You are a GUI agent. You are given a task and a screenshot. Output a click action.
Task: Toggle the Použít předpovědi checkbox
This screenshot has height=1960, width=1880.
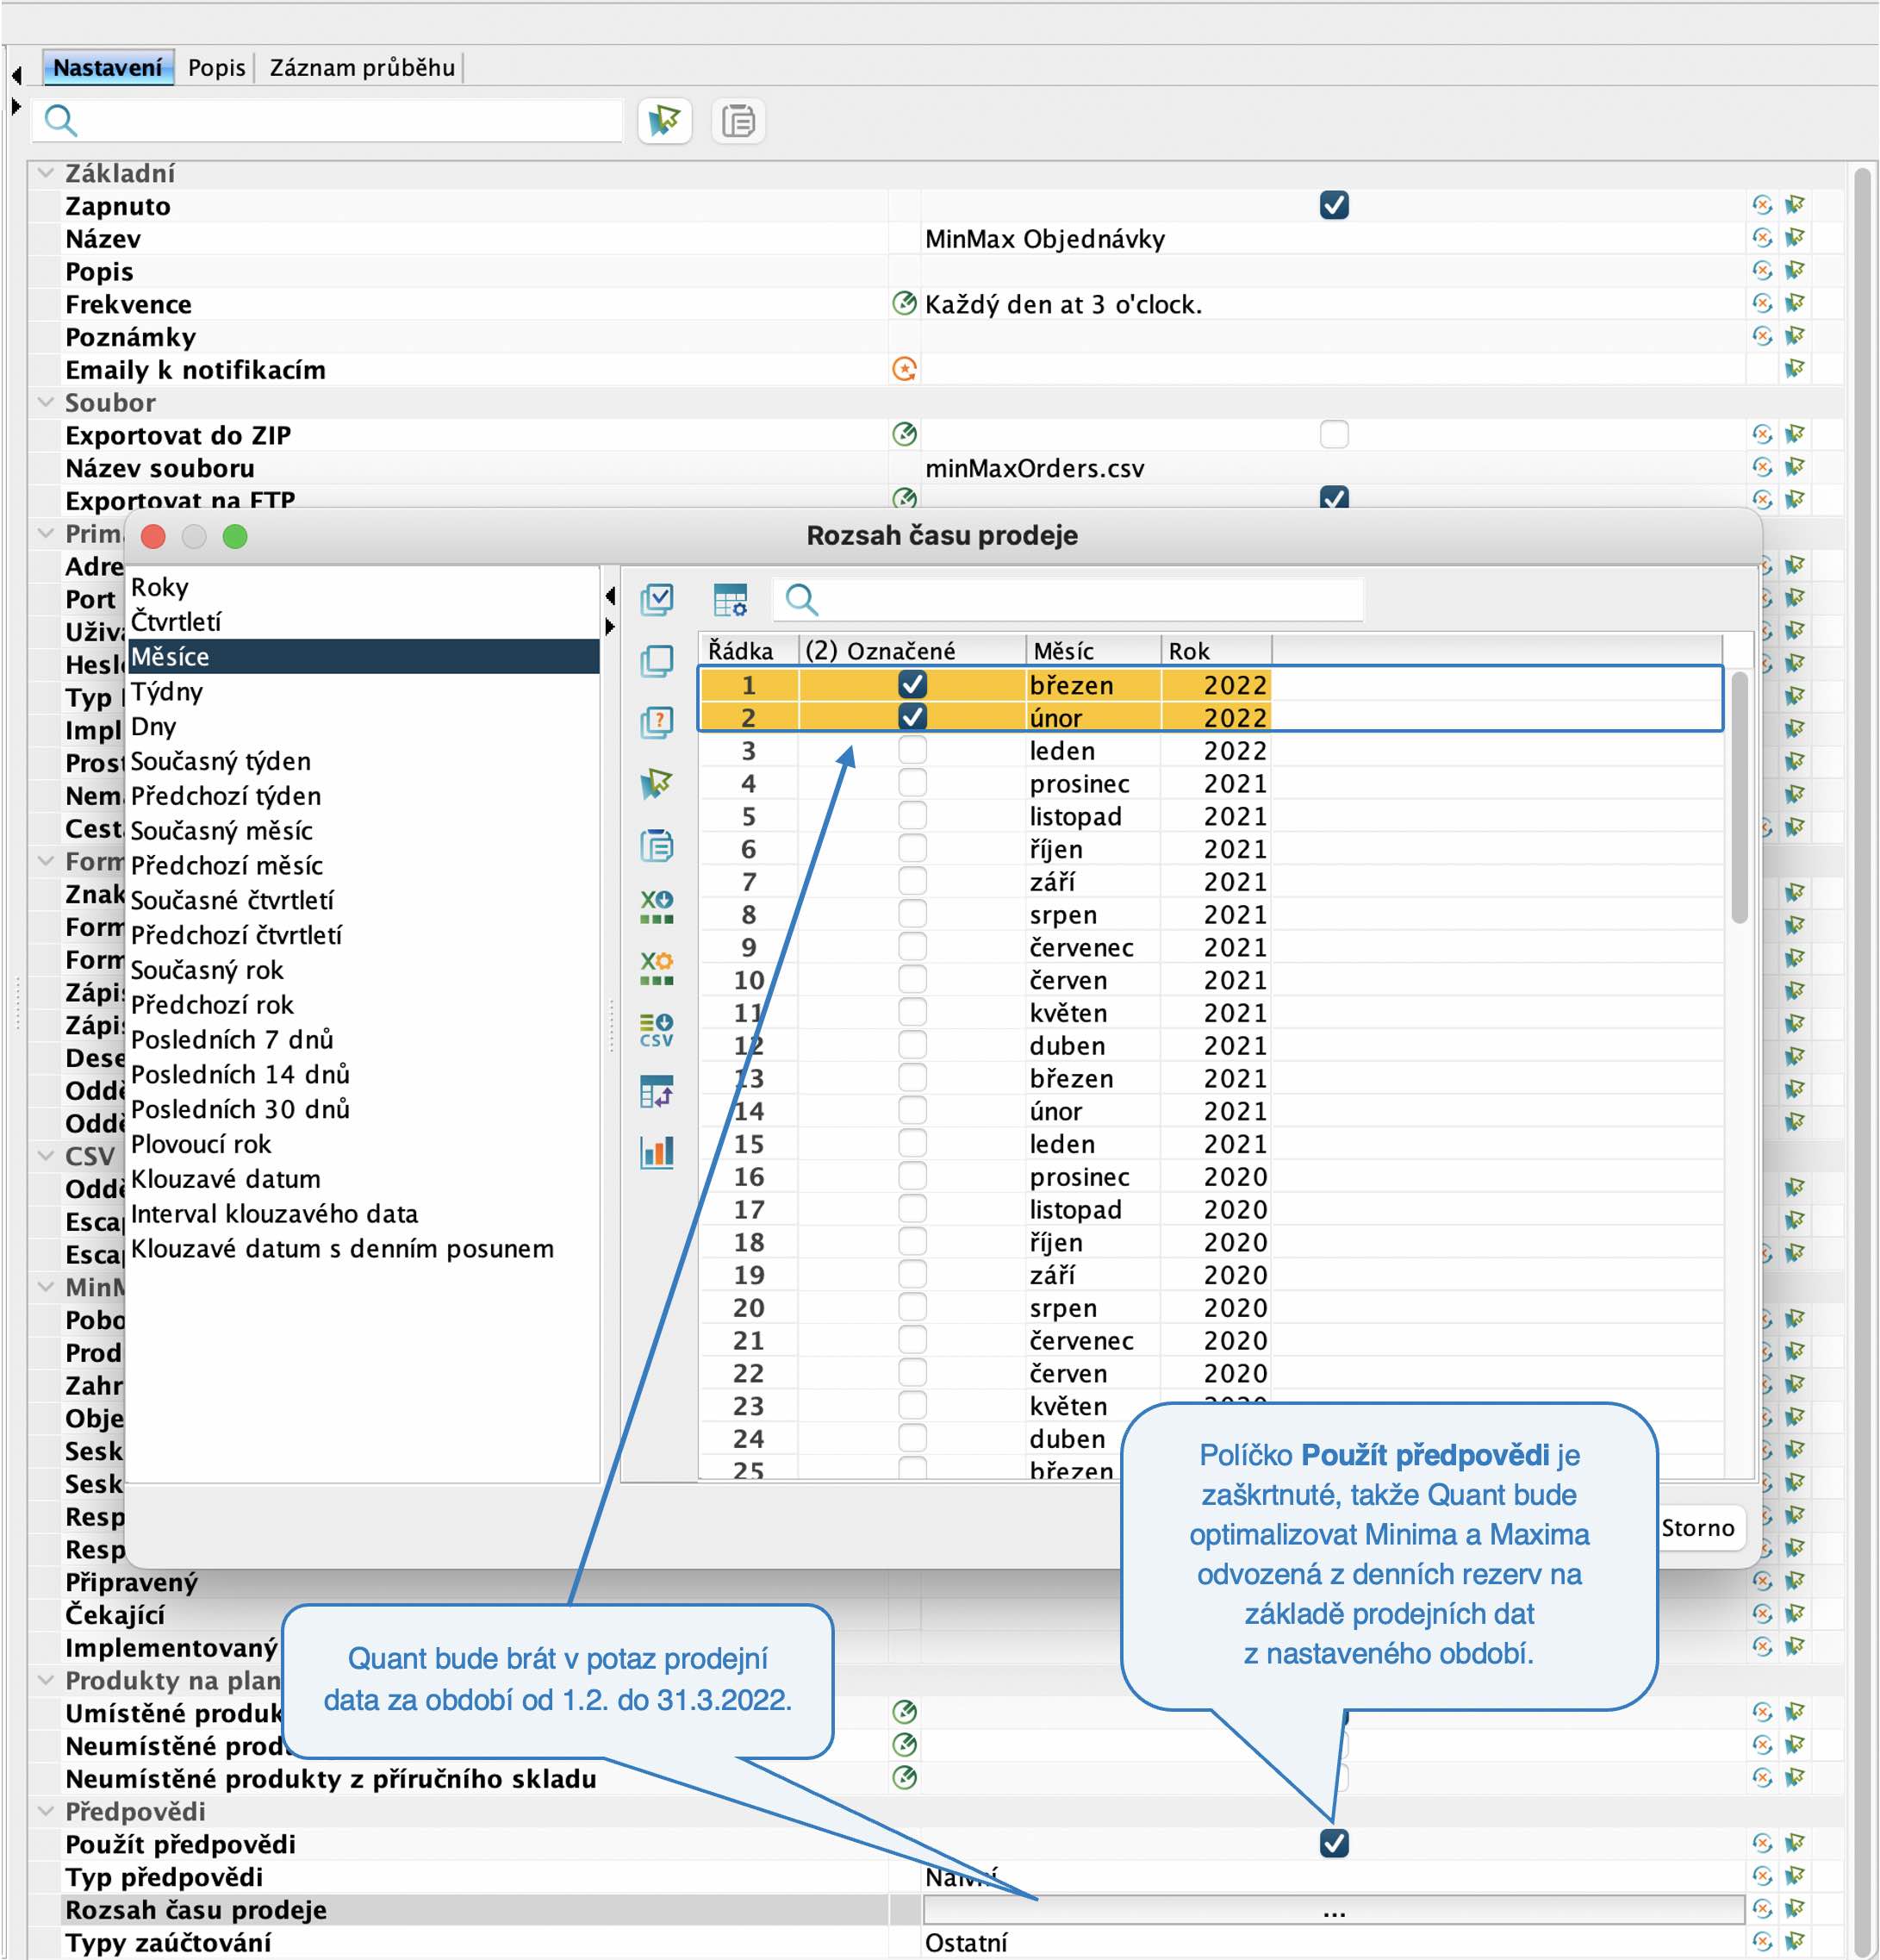(x=1335, y=1843)
